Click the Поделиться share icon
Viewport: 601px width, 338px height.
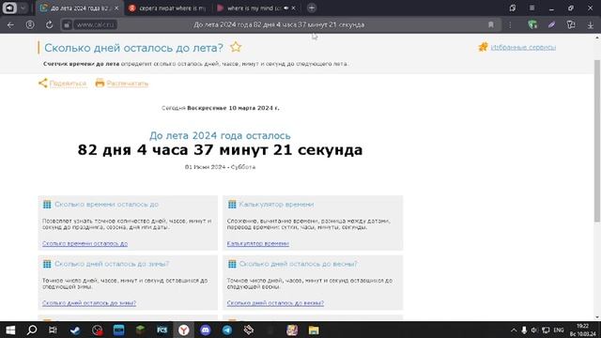pyautogui.click(x=42, y=84)
